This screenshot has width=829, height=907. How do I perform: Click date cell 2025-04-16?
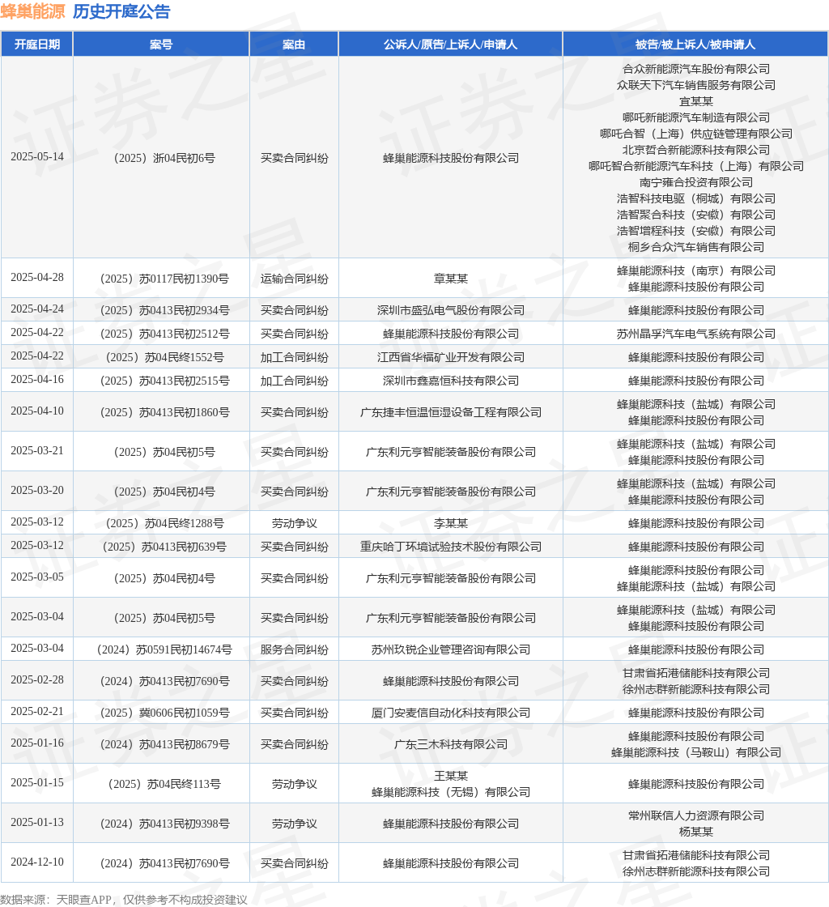[37, 380]
